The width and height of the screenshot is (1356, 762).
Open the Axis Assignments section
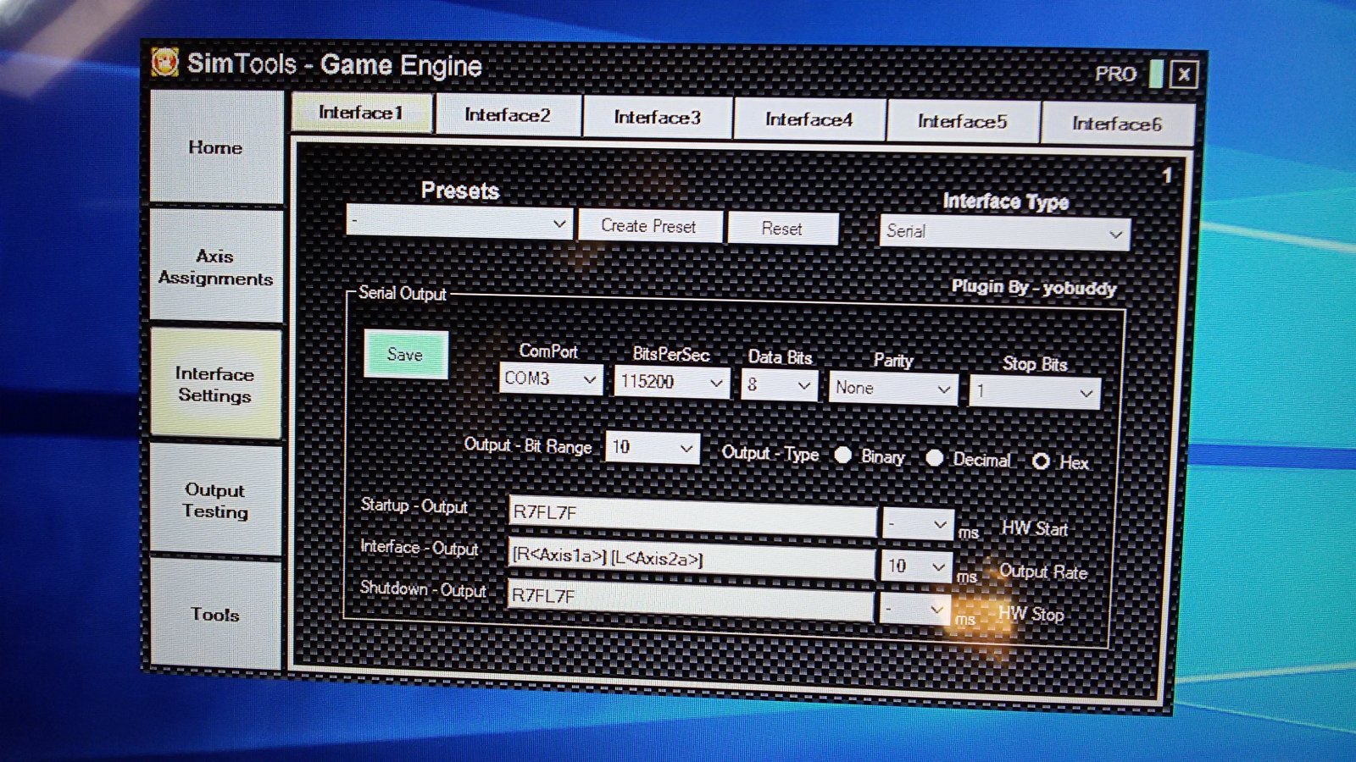click(216, 267)
